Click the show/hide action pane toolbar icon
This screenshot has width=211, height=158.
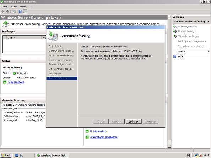tap(25, 12)
